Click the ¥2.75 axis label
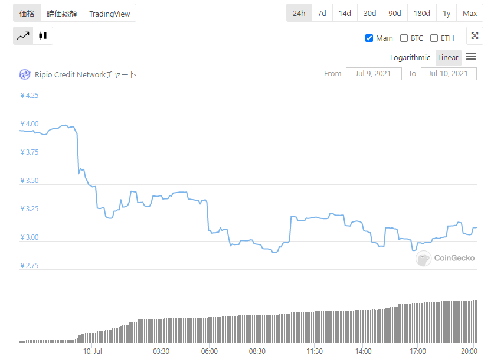 (x=30, y=266)
